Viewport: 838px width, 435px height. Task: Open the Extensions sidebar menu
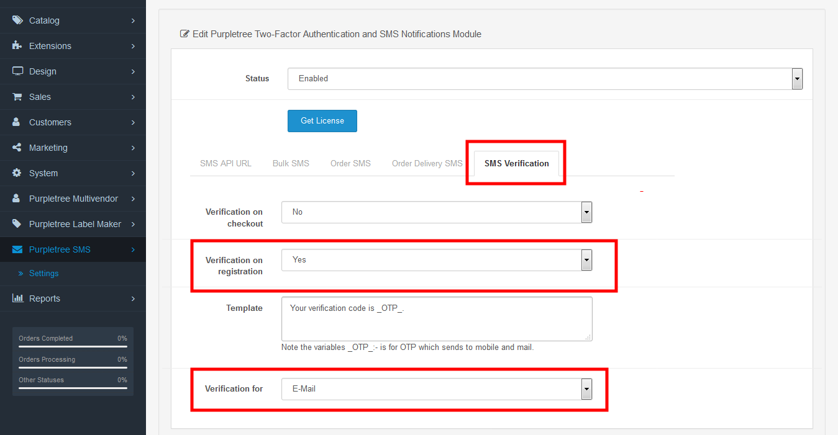(73, 46)
